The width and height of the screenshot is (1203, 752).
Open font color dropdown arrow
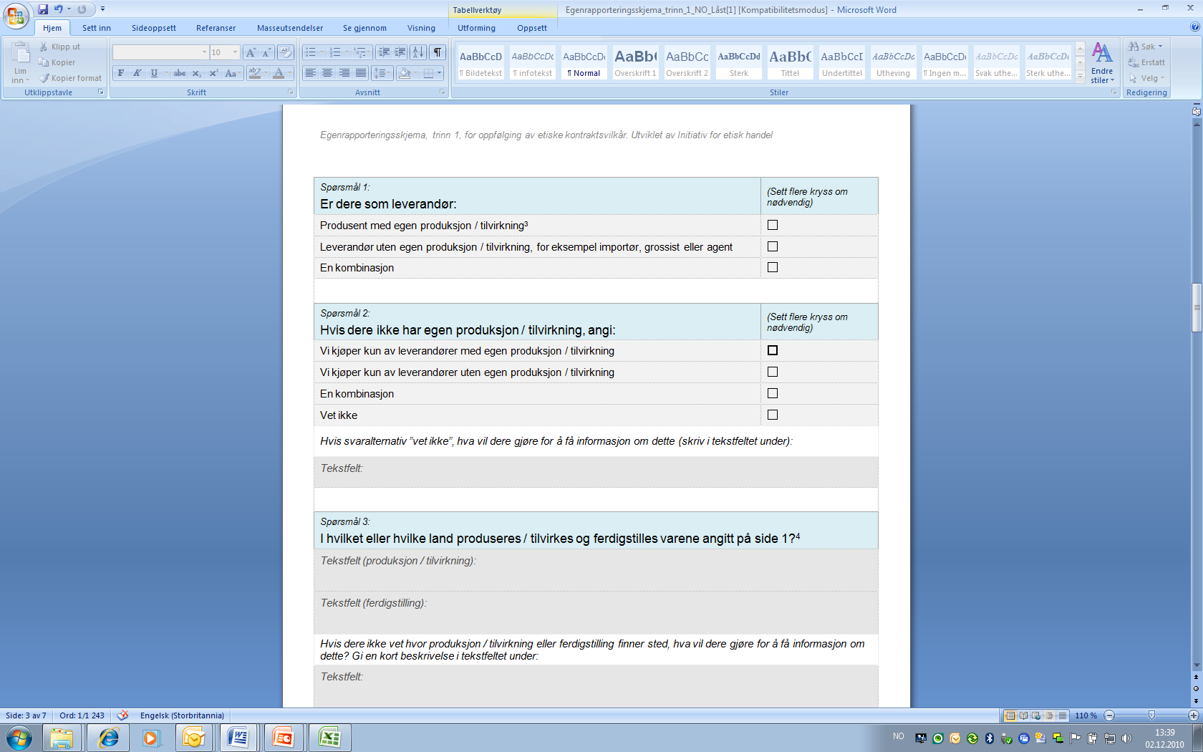click(289, 73)
